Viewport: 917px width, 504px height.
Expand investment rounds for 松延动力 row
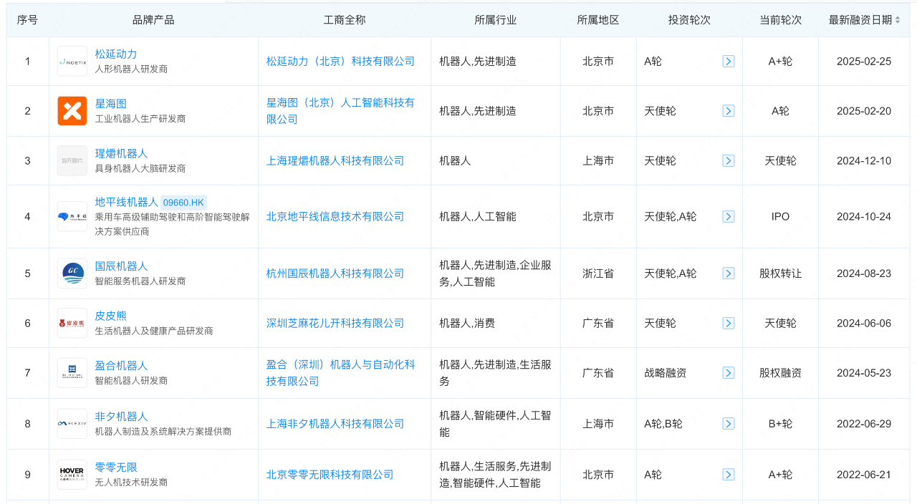pyautogui.click(x=729, y=62)
